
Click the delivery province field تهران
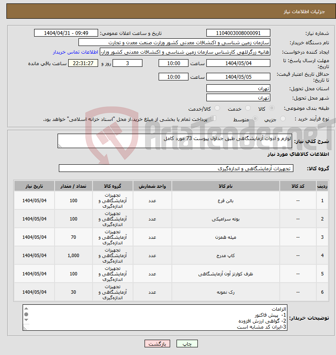tap(238, 88)
